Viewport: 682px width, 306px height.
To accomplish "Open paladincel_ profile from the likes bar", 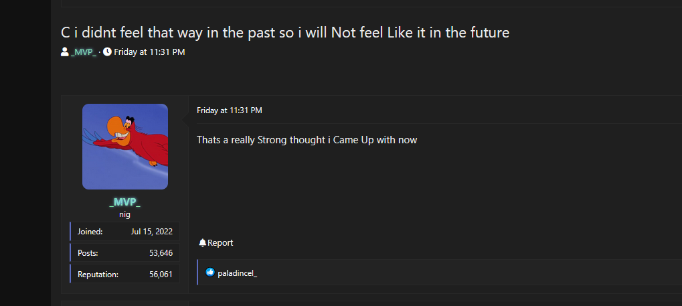I will pyautogui.click(x=237, y=273).
